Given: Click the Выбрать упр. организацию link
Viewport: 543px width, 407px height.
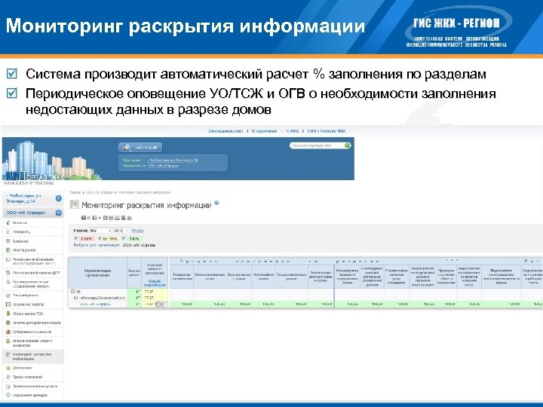Looking at the screenshot, I should click(97, 245).
